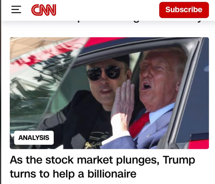This screenshot has width=215, height=184.
Task: Click "turns to help a billionaire" headline line
Action: (73, 174)
